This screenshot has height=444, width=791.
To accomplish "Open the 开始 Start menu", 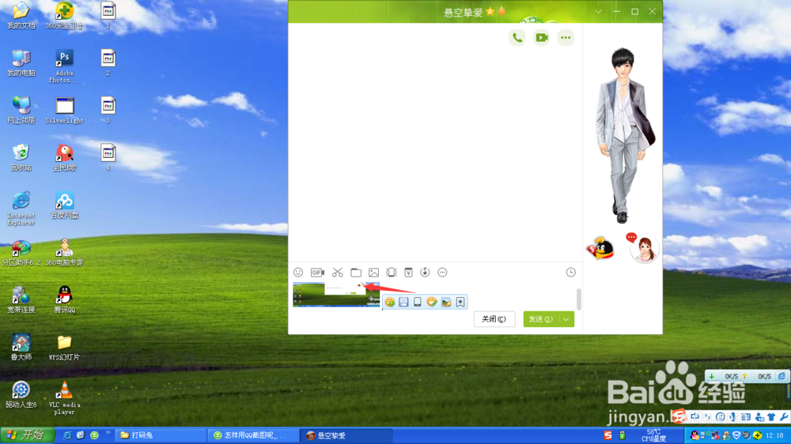I will pos(27,435).
